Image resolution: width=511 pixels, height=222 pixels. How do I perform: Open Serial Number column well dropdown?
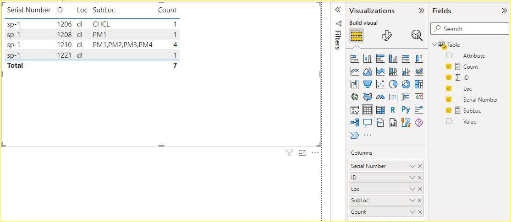pyautogui.click(x=412, y=166)
